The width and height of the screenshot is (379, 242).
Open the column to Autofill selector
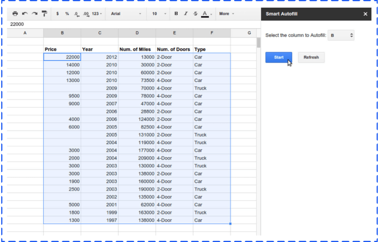(341, 36)
